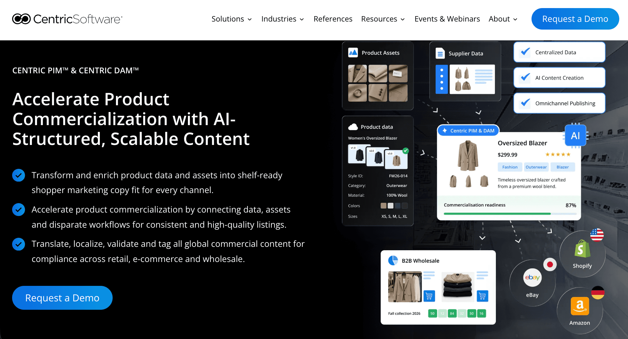628x339 pixels.
Task: Click the quantity chip showing 84
Action: pyautogui.click(x=452, y=313)
